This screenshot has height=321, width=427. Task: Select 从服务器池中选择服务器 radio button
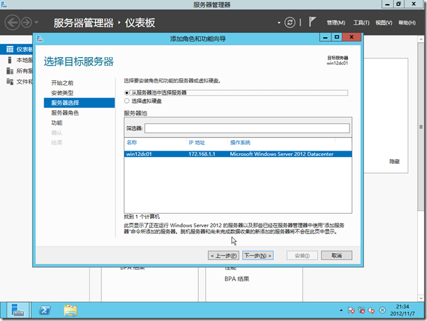127,93
